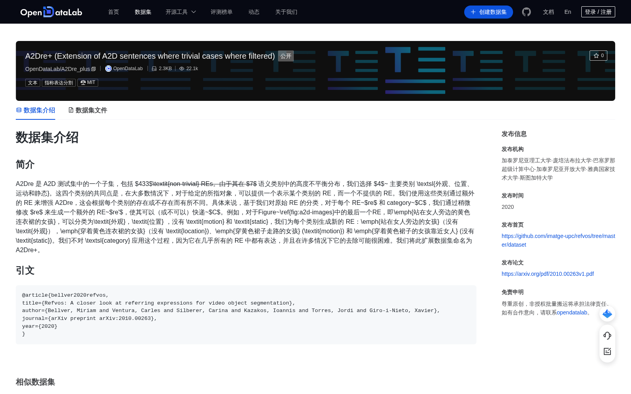Screen dimensions: 631x394
Task: Click the 文本 tag
Action: pyautogui.click(x=33, y=83)
